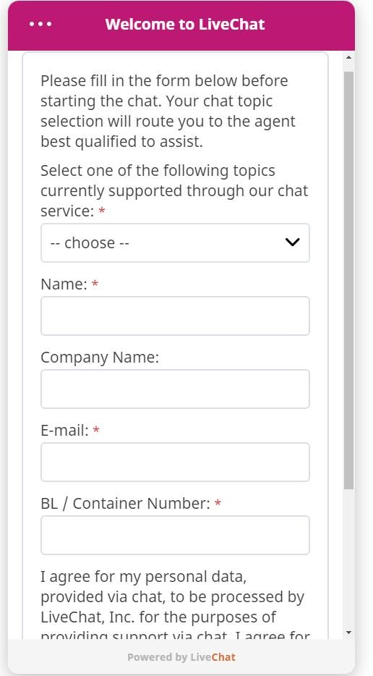This screenshot has width=373, height=676.
Task: Click the scrollbar track below the thumb
Action: click(x=349, y=558)
